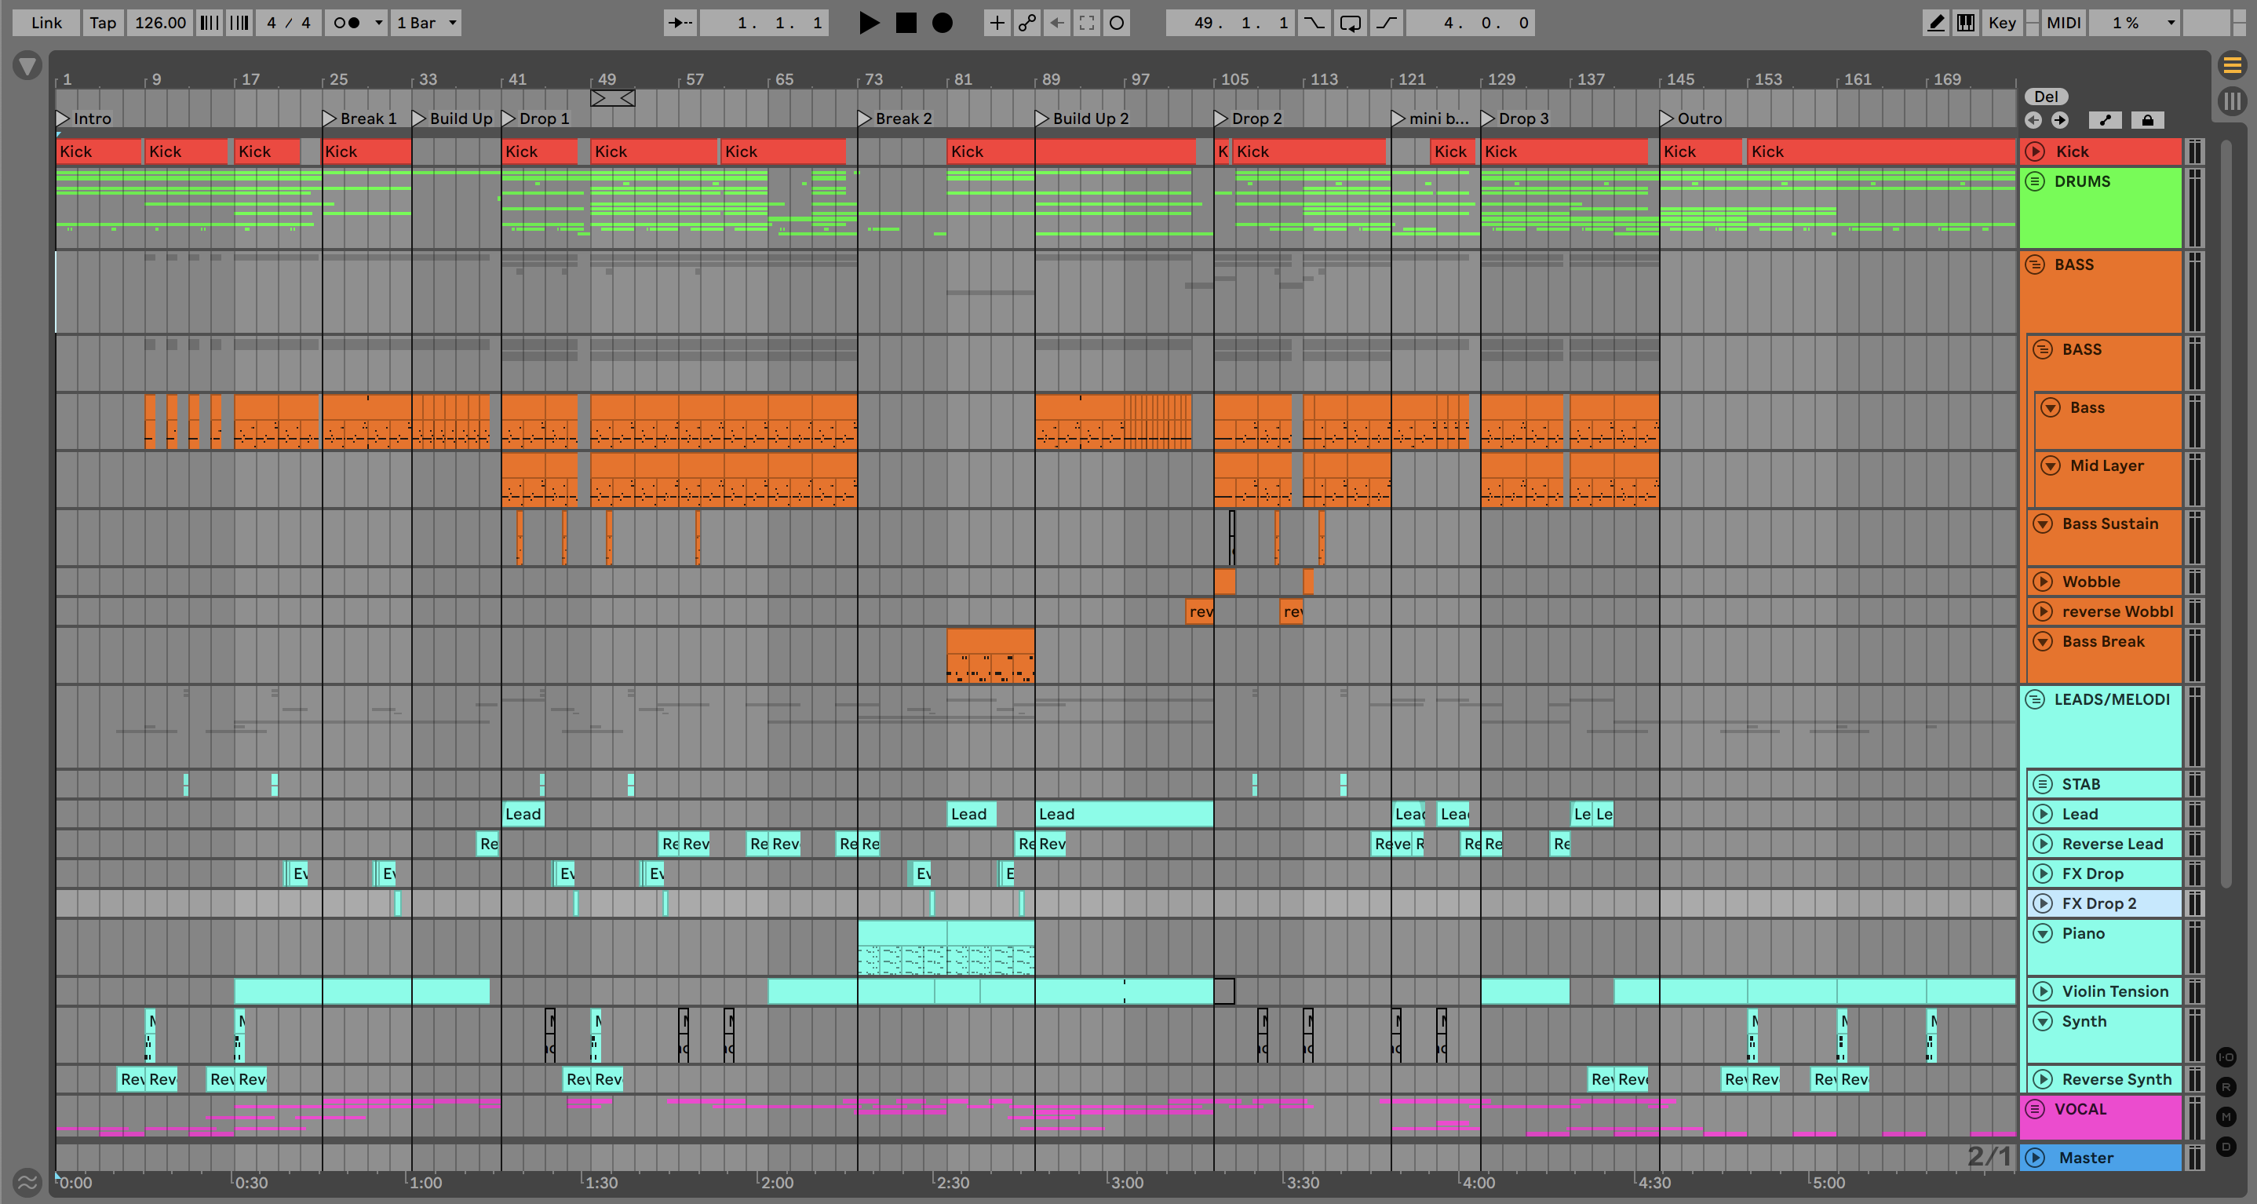Fold the DRUMS group track
Image resolution: width=2257 pixels, height=1204 pixels.
coord(2036,181)
